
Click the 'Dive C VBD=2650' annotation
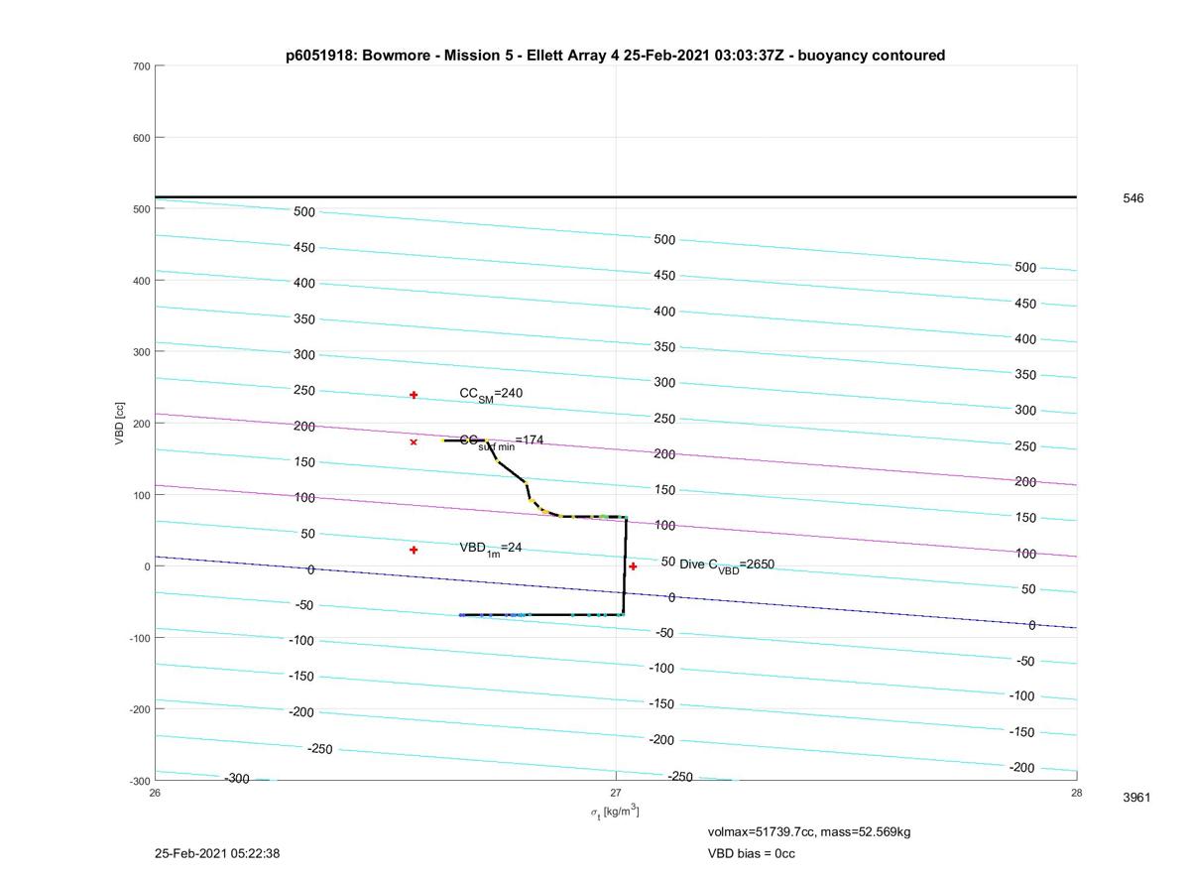point(727,565)
